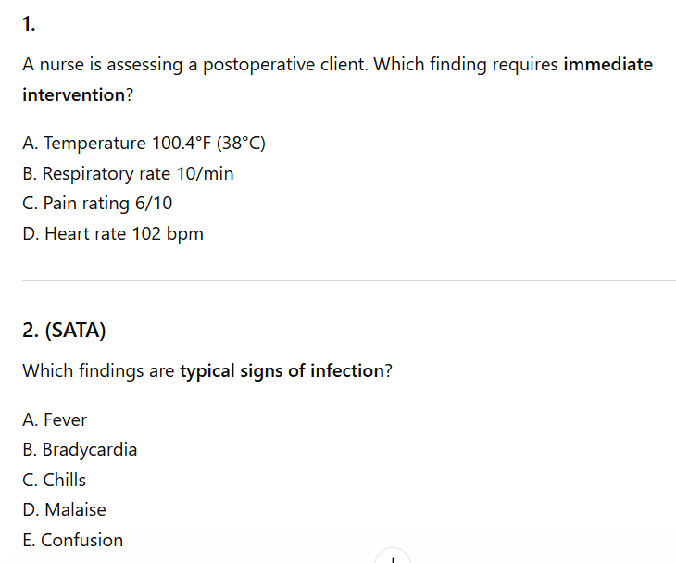
Task: Click the scroll-down arrow button at bottom
Action: coord(393,557)
